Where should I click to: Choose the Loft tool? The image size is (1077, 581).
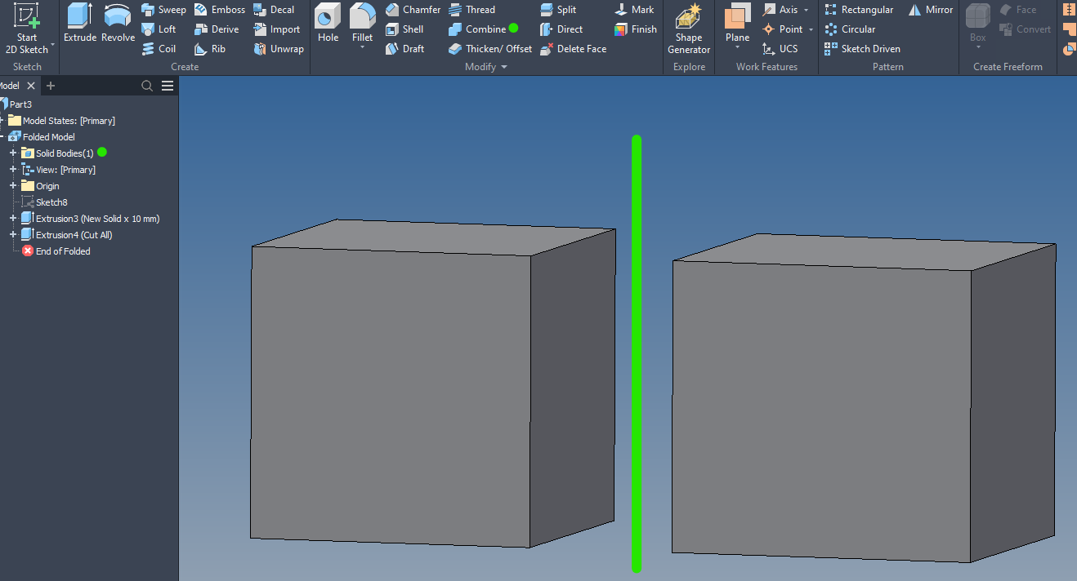pyautogui.click(x=159, y=29)
